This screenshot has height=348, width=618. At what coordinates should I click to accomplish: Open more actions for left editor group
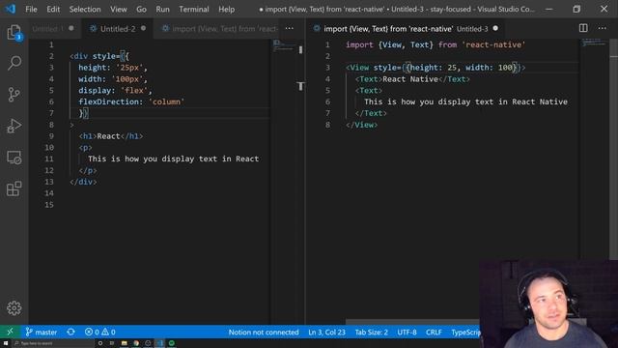tap(290, 28)
